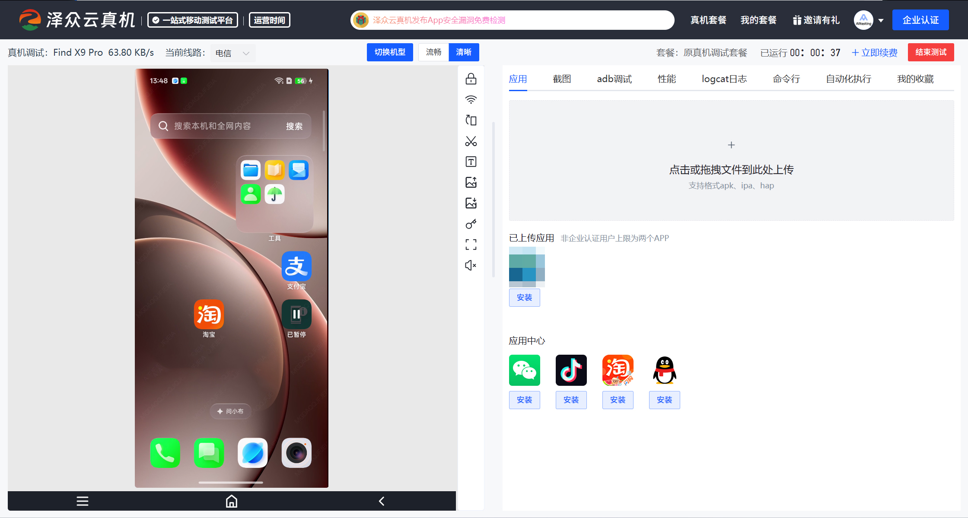
Task: Switch to the 性能 tab
Action: coord(667,79)
